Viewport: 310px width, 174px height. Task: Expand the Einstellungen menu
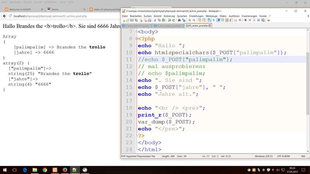coord(196,16)
